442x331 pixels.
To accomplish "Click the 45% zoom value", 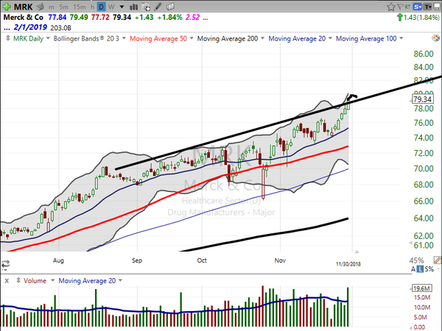I will click(417, 260).
